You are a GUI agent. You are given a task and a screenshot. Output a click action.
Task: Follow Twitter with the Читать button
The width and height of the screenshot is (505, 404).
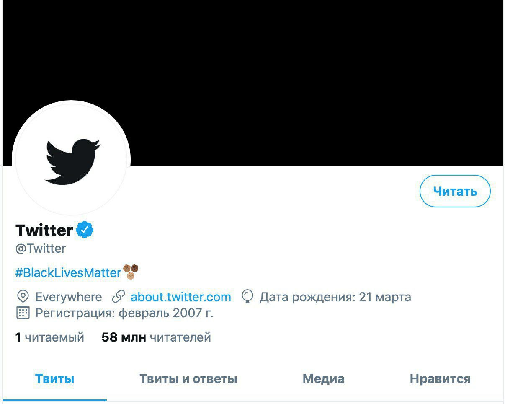[455, 191]
